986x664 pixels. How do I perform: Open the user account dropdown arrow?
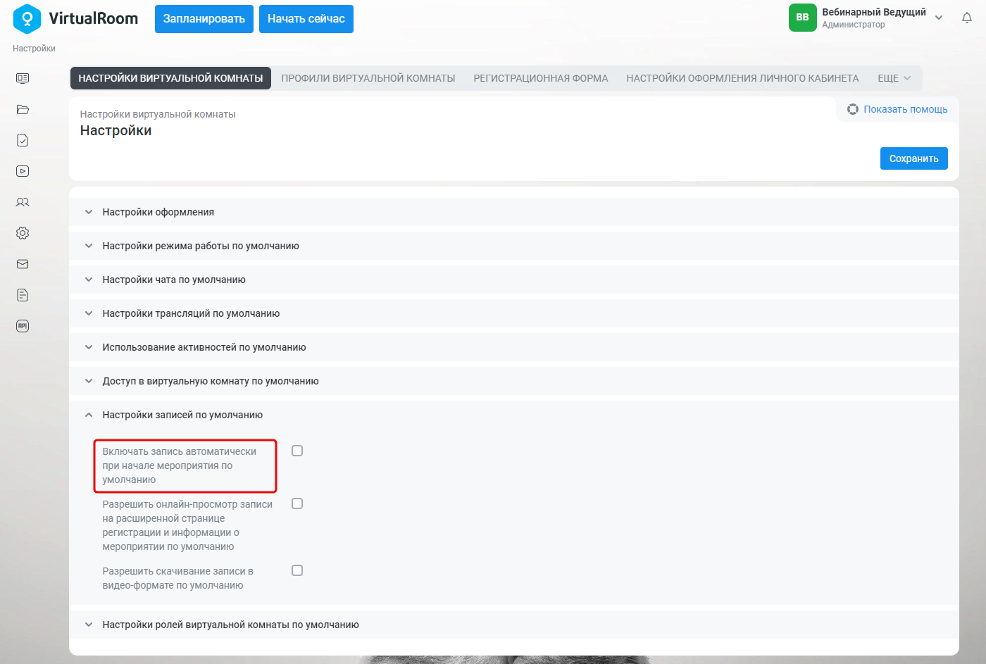coord(939,18)
